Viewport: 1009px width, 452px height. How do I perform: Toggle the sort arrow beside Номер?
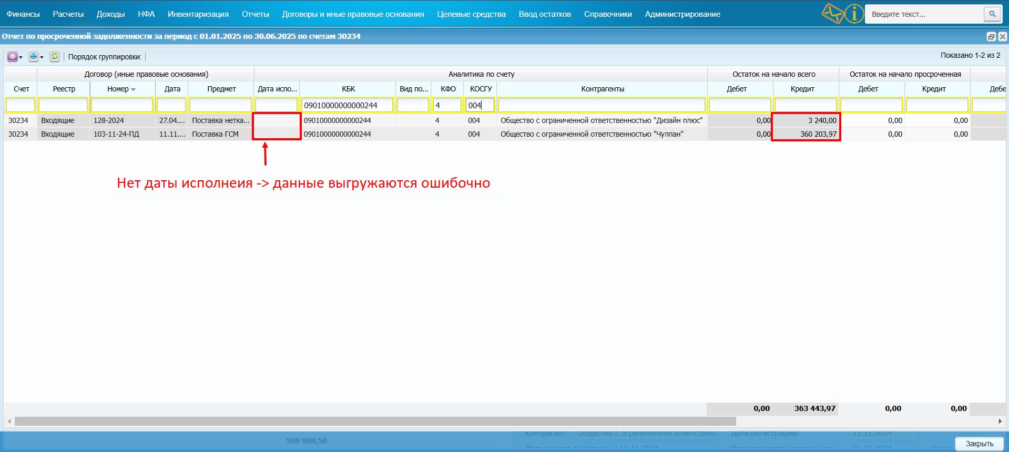point(134,90)
